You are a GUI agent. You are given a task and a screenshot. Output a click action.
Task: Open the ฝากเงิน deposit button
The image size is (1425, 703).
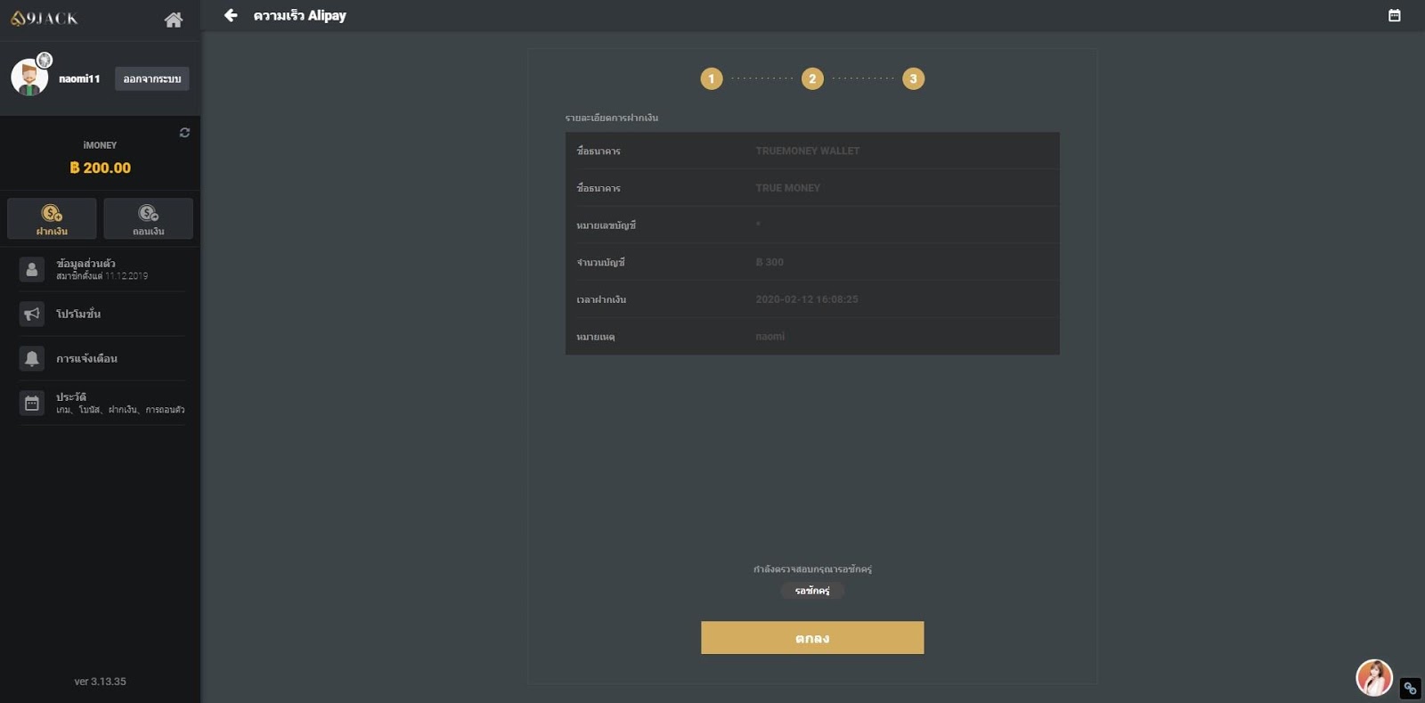click(x=52, y=218)
